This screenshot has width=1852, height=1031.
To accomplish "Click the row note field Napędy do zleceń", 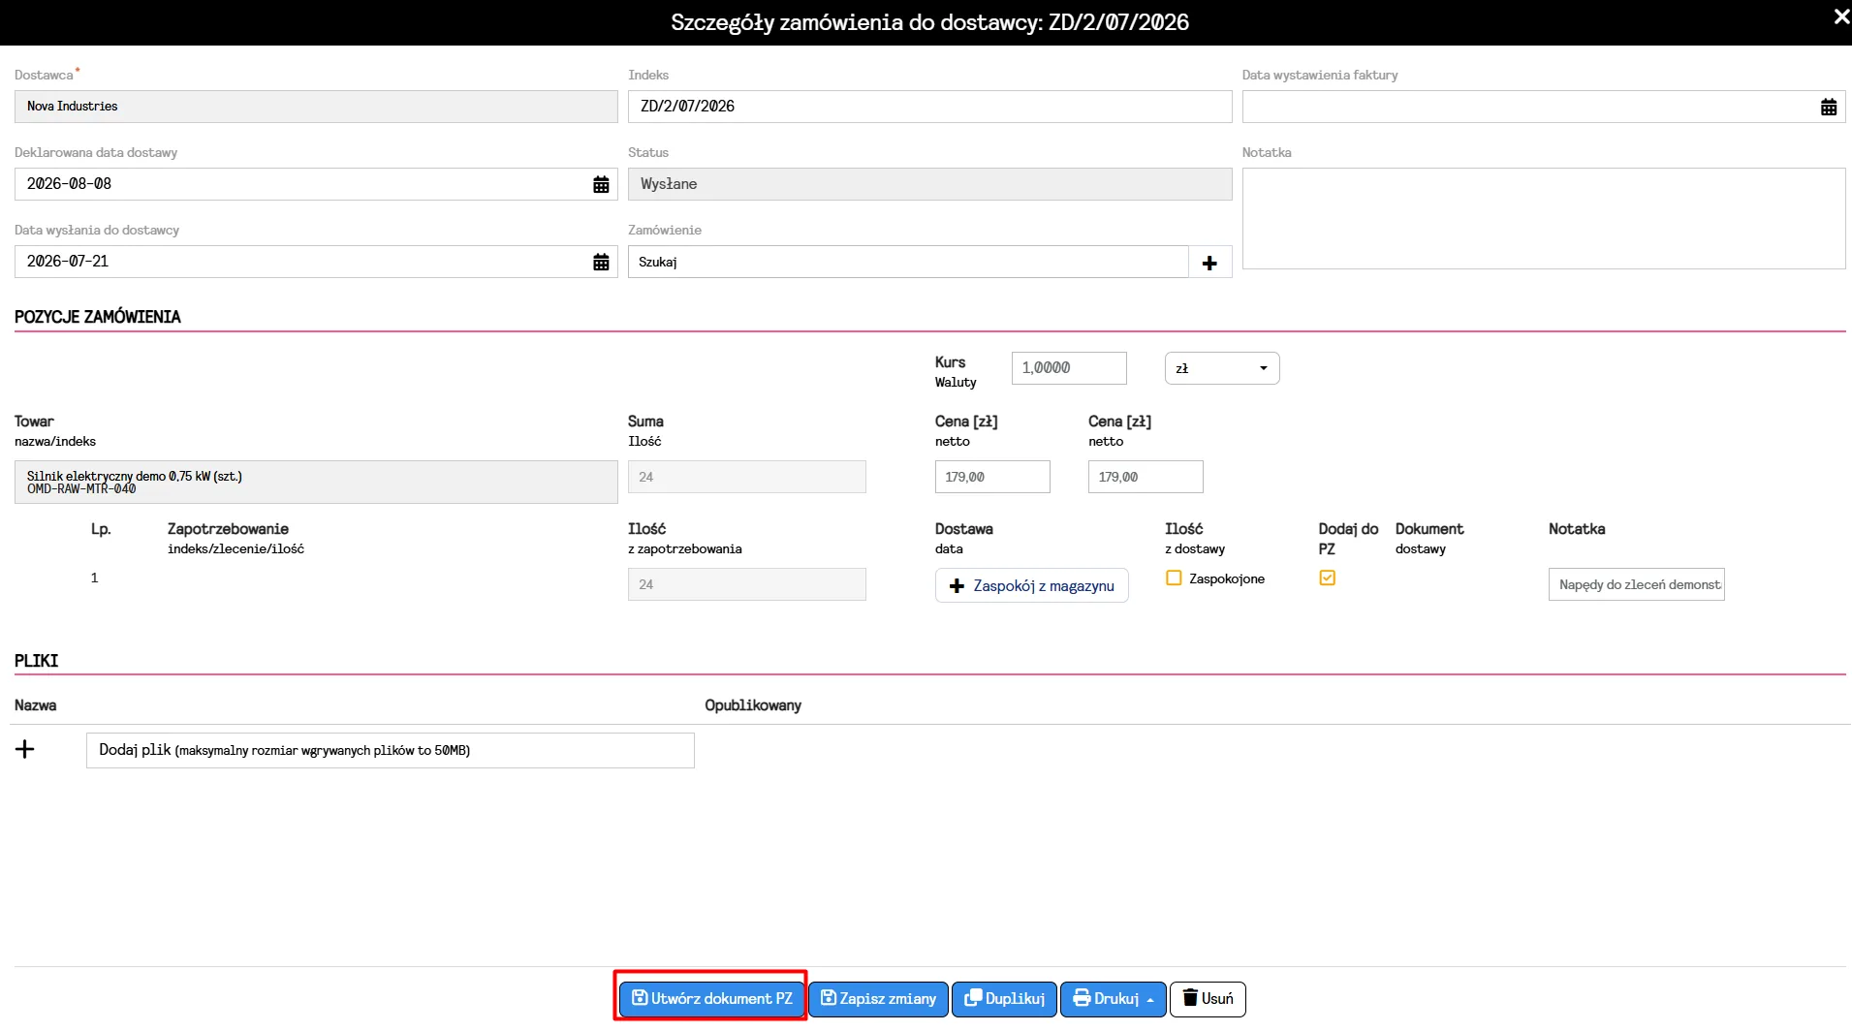I will click(x=1636, y=584).
